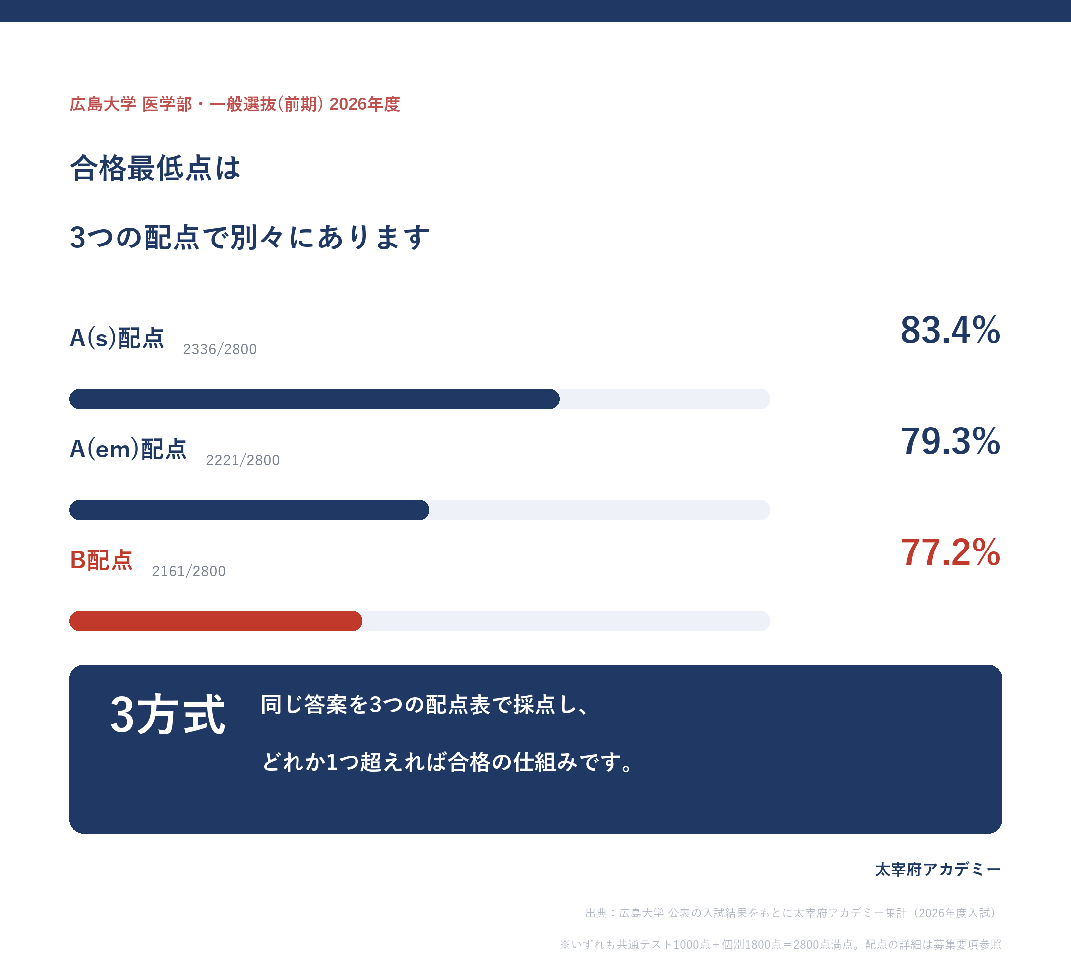This screenshot has height=978, width=1071.
Task: Click the A(s)配点 label
Action: (x=117, y=338)
